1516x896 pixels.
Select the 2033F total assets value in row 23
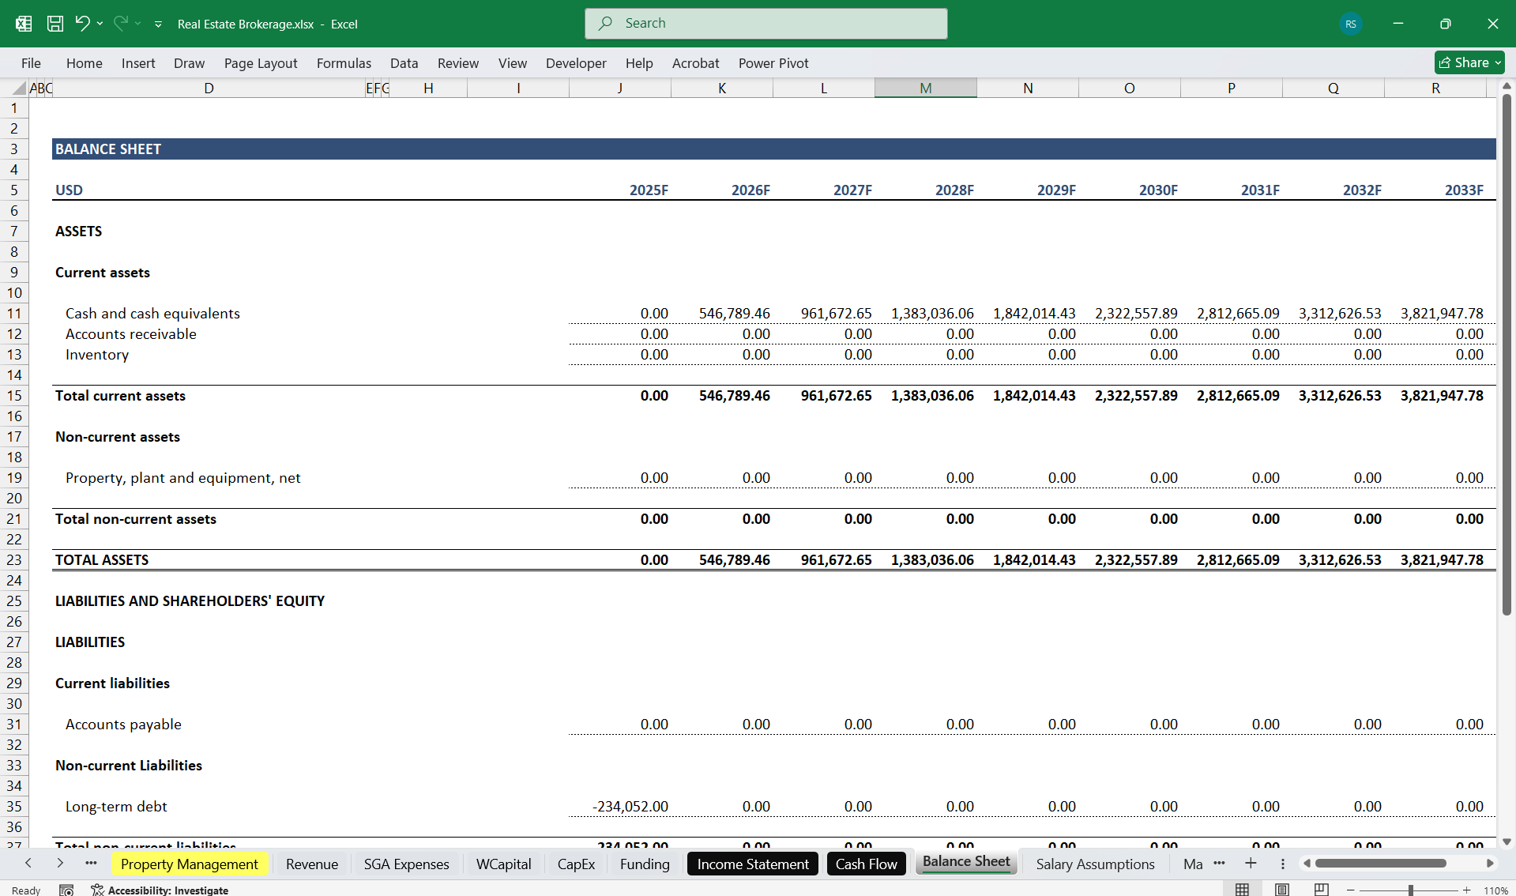tap(1442, 560)
